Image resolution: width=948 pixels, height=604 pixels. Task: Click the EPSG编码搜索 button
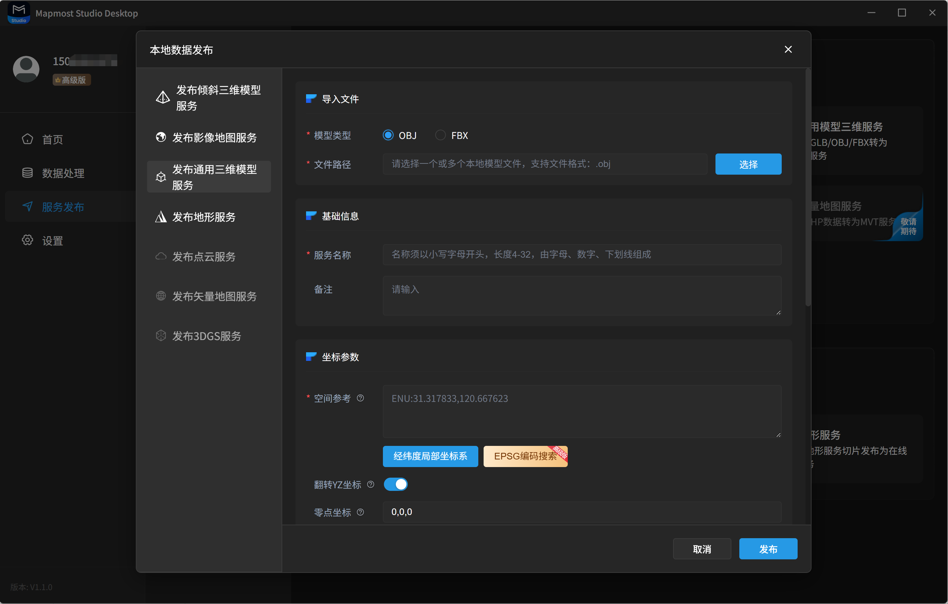click(526, 456)
